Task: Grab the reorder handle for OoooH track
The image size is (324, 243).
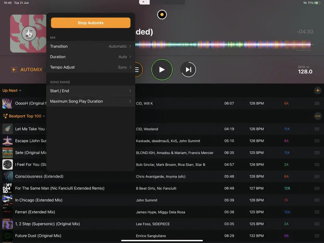Action: tap(317, 103)
